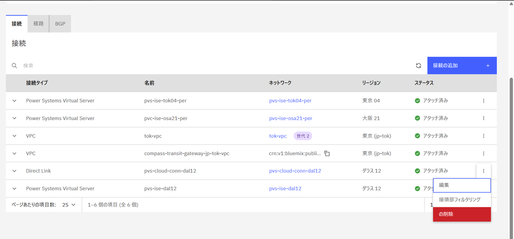Click the 接続タイプ column header
Screen dimensions: 514x239
point(37,83)
